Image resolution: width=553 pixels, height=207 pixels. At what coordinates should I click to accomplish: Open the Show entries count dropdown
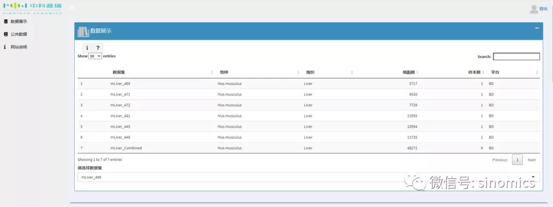[x=95, y=56]
